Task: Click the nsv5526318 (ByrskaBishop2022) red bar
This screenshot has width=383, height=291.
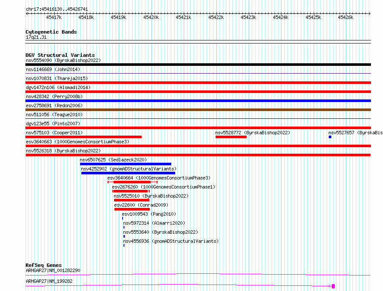Action: pyautogui.click(x=198, y=155)
